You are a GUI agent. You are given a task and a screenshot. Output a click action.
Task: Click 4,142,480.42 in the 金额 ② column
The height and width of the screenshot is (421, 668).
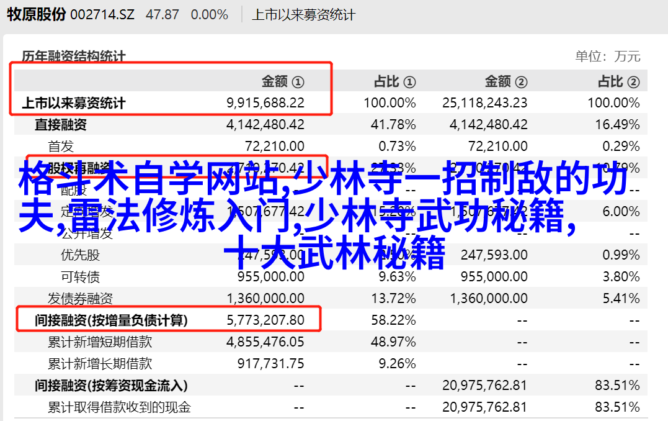489,125
